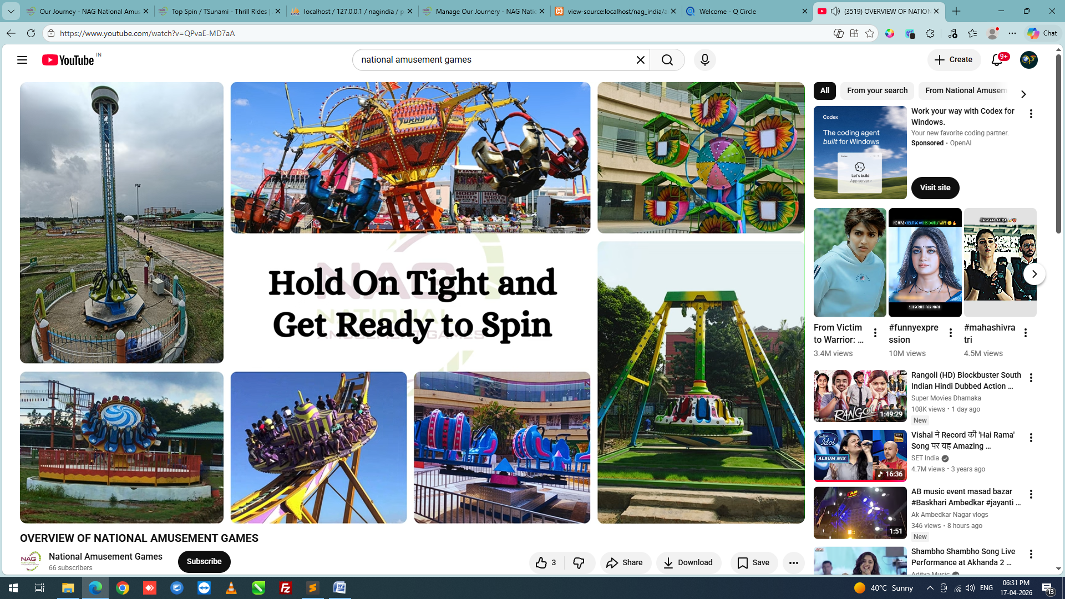
Task: Subscribe to National Amusement Games
Action: 204,561
